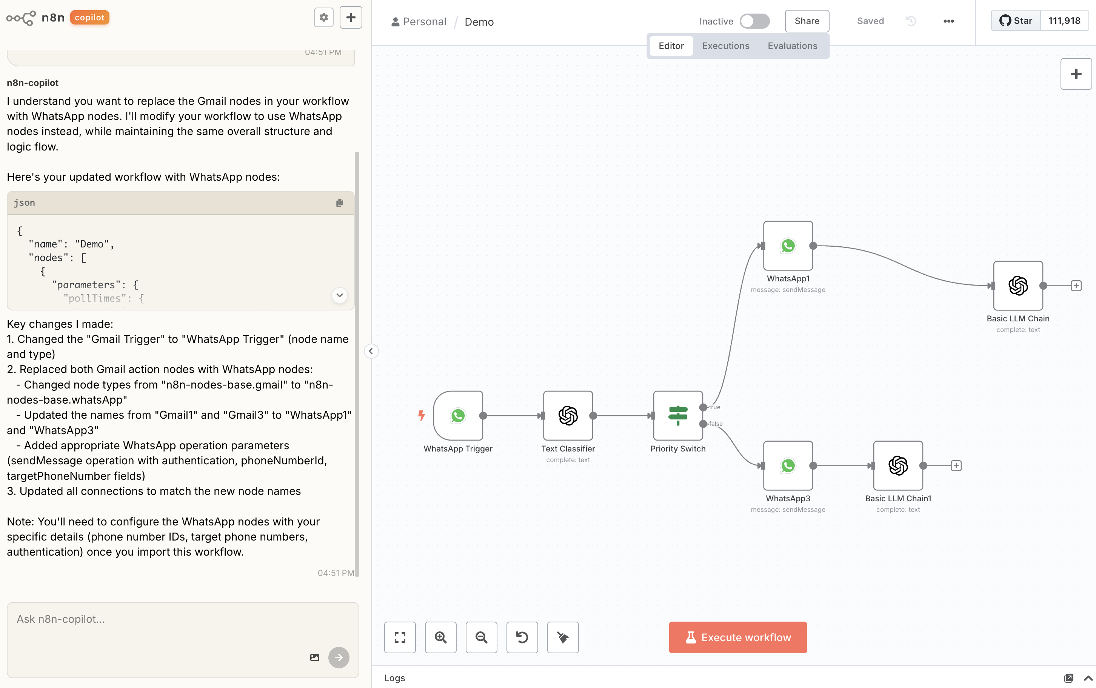Switch to the Executions tab
The height and width of the screenshot is (688, 1096).
[726, 46]
